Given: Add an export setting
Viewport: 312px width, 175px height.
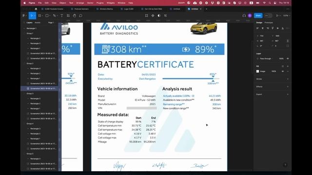Looking at the screenshot, I should pos(288,94).
